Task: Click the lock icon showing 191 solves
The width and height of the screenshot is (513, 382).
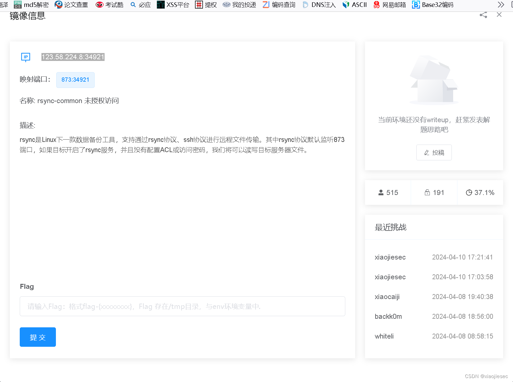Action: coord(427,192)
